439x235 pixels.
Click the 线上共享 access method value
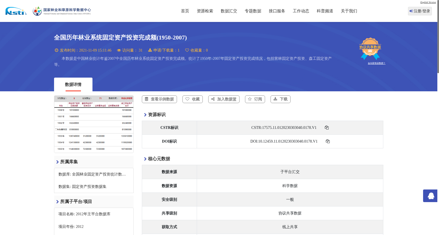coord(290,227)
